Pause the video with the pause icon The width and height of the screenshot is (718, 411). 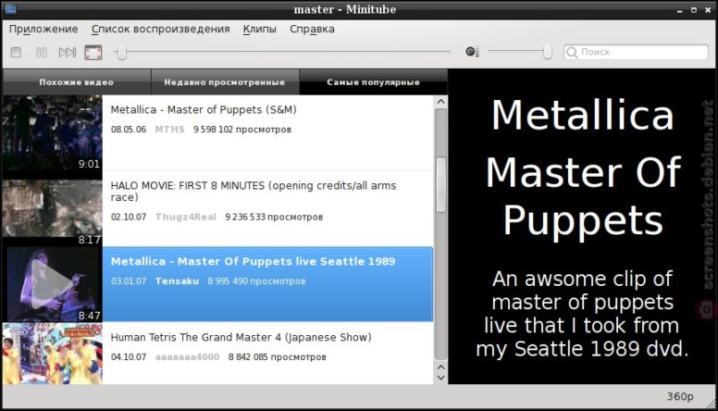point(42,52)
